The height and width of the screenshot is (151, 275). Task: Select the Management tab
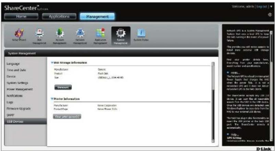pyautogui.click(x=97, y=17)
